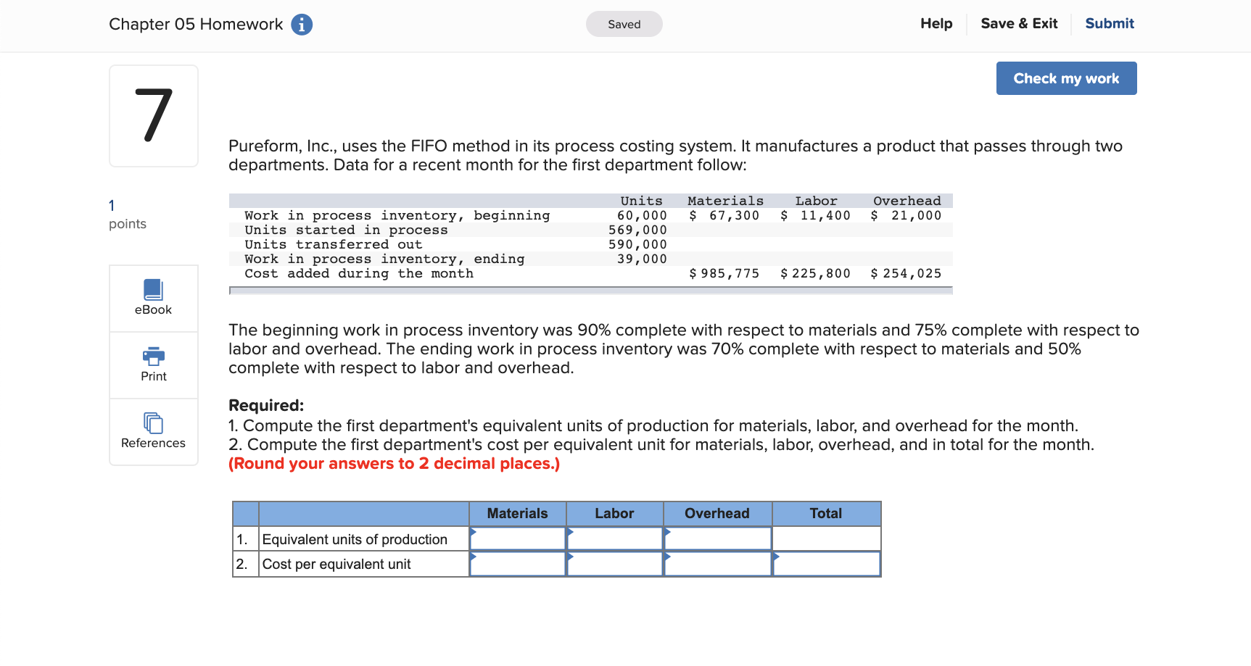The width and height of the screenshot is (1251, 666).
Task: Click the Labor equivalent units input field
Action: click(x=615, y=538)
